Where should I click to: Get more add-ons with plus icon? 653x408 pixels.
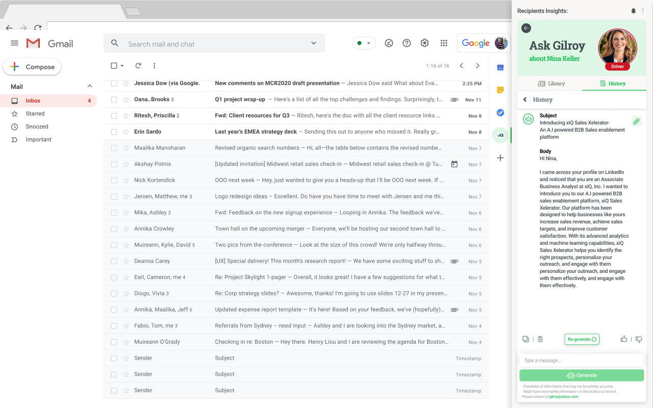tap(500, 158)
